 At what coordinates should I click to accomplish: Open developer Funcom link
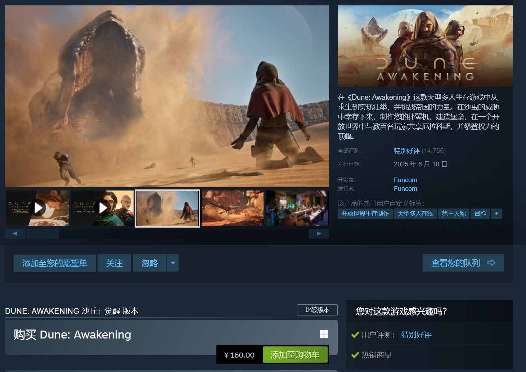405,180
